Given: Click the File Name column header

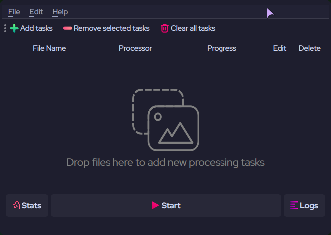Looking at the screenshot, I should [49, 48].
